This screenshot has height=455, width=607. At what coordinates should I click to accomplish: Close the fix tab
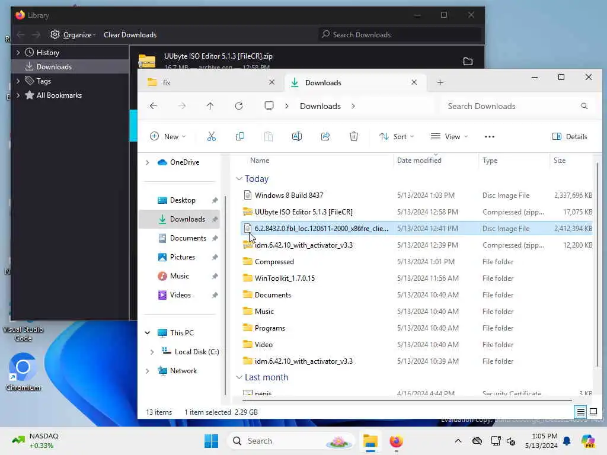(x=271, y=82)
